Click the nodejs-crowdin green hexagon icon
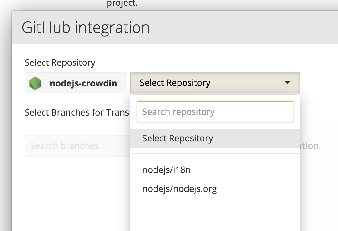338x231 pixels. coord(35,83)
